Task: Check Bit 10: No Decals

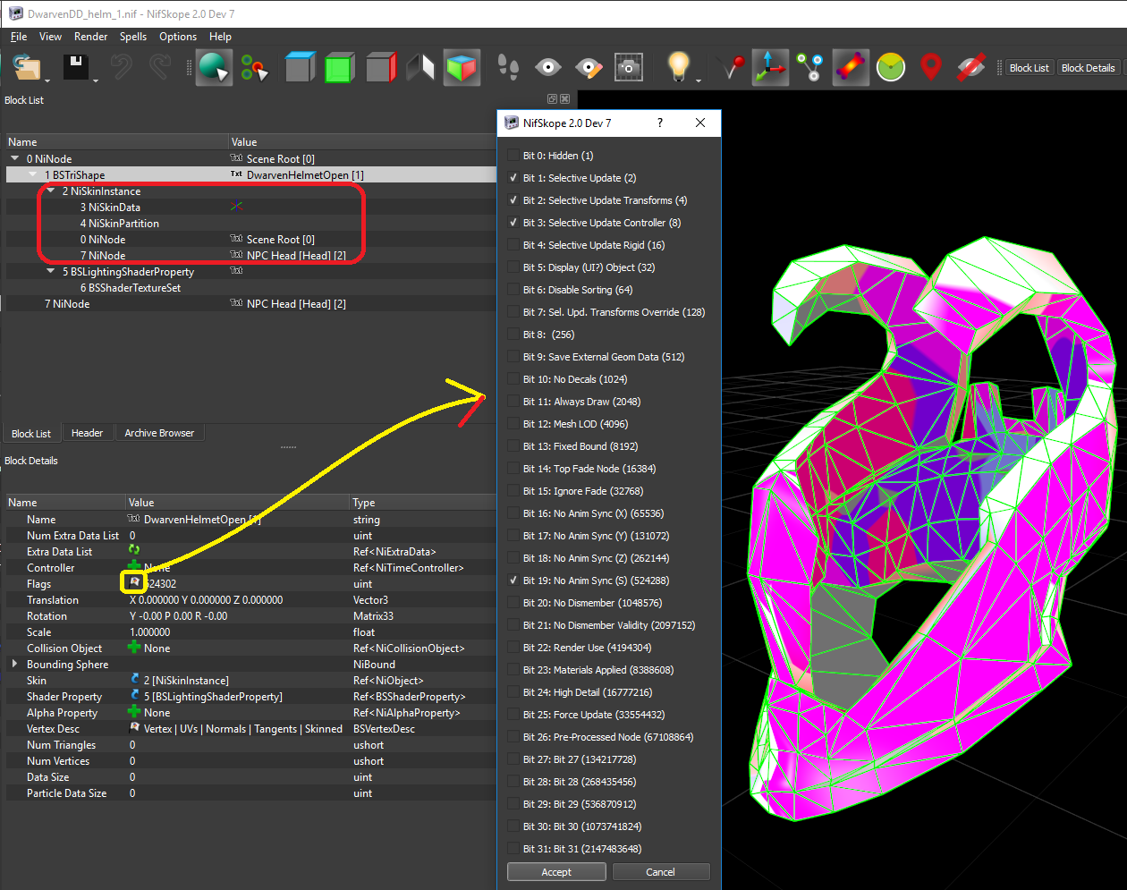Action: (x=513, y=379)
